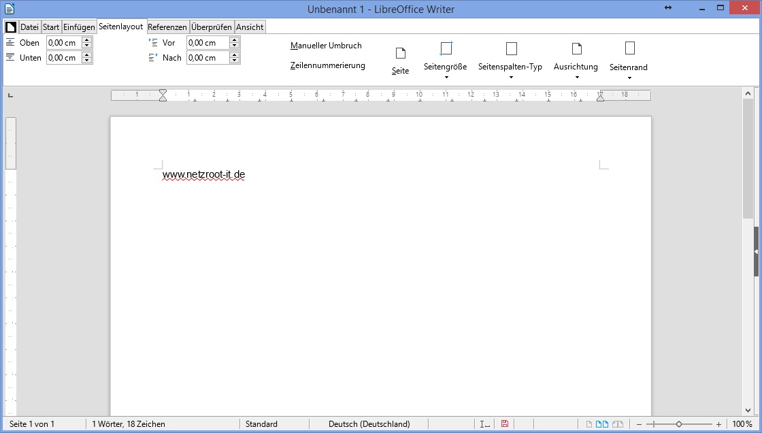Click the Oben spacing input field
This screenshot has height=433, width=762.
tap(64, 43)
